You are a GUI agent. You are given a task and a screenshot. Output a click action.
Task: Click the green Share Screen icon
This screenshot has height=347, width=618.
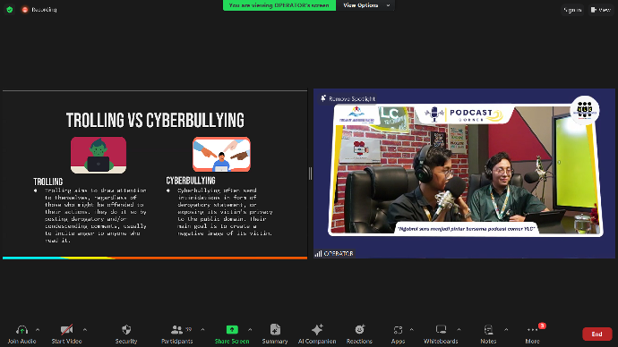pos(232,330)
